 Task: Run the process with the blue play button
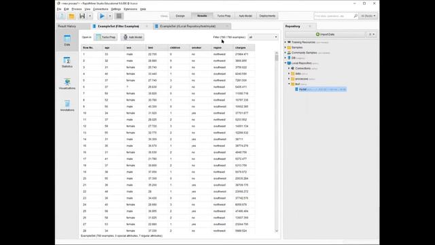pyautogui.click(x=102, y=16)
